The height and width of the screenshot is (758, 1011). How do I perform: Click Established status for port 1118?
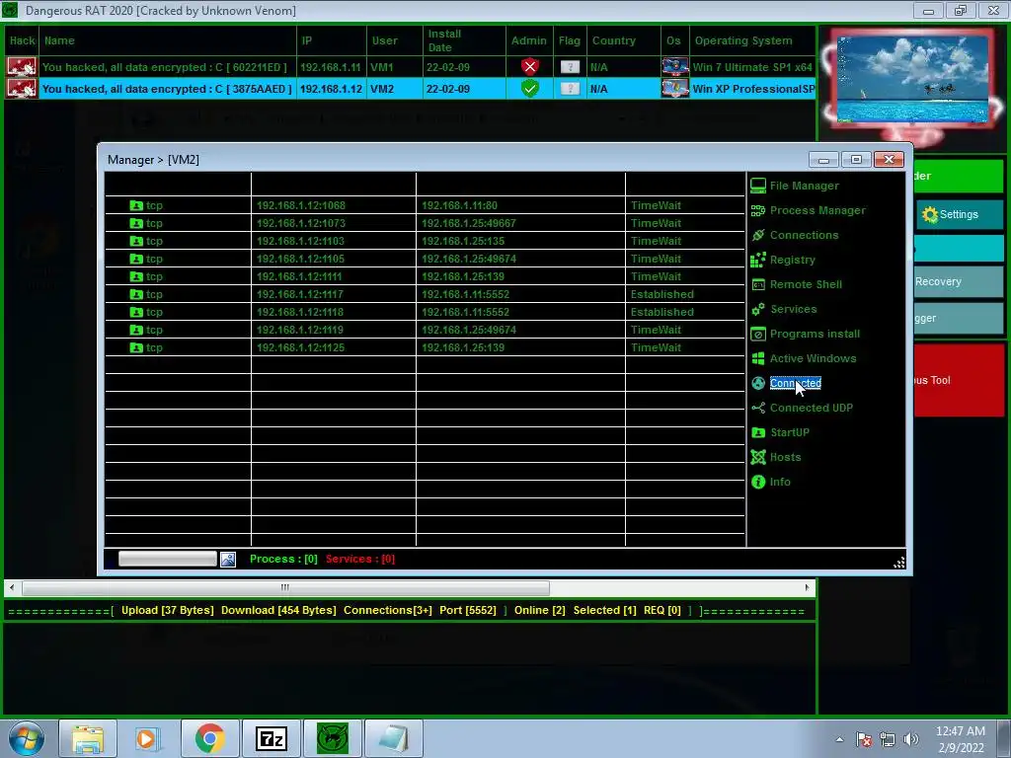[x=662, y=312]
